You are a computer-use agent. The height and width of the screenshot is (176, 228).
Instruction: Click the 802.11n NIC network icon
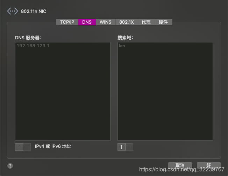pyautogui.click(x=13, y=11)
